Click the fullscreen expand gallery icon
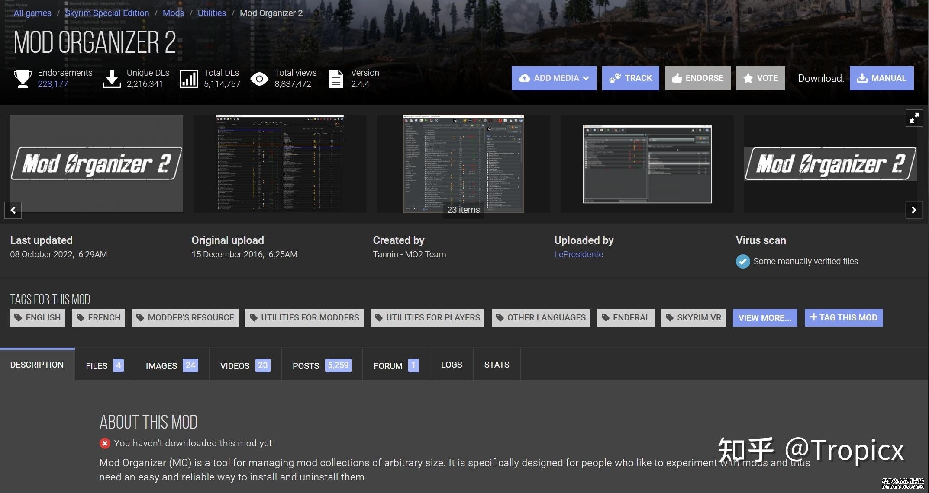Image resolution: width=929 pixels, height=493 pixels. (x=914, y=118)
